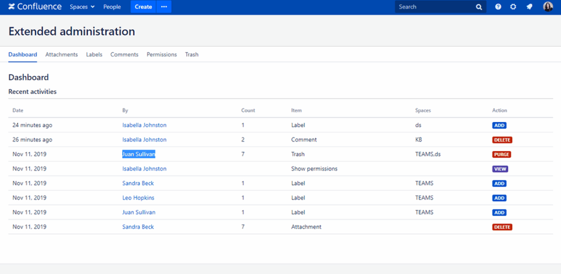Viewport: 561px width, 274px height.
Task: Click the ellipsis button beside Create
Action: pos(164,7)
